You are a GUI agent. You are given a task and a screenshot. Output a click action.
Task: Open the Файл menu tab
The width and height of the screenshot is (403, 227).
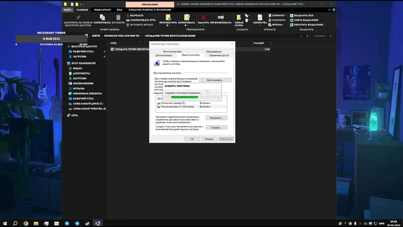coord(68,10)
